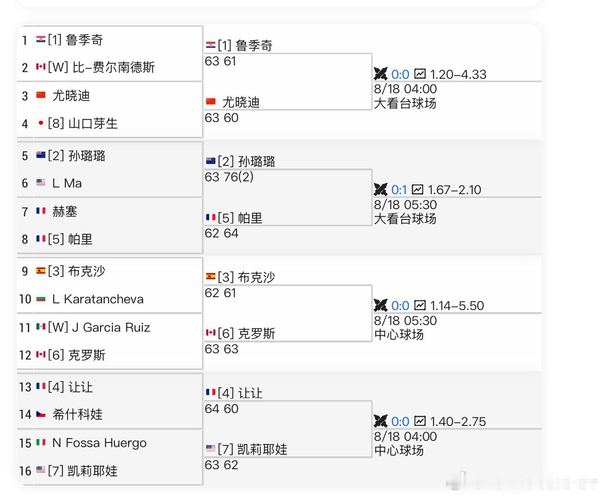Click the Chinese flag next to 尤晓迪 row 3
Screen dimensions: 603x496
[41, 95]
